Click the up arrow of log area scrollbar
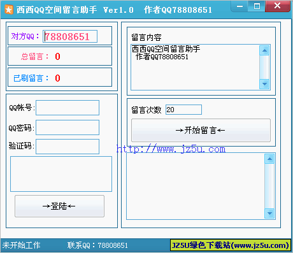 [x=269, y=159]
